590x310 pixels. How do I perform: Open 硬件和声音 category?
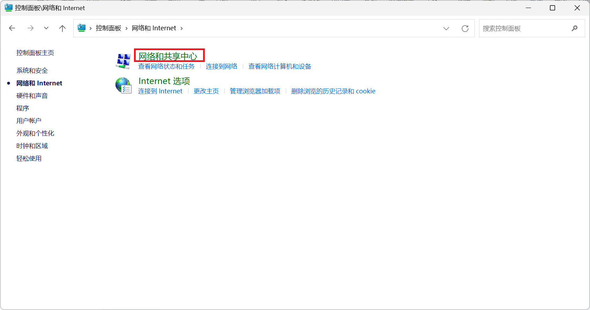(32, 96)
